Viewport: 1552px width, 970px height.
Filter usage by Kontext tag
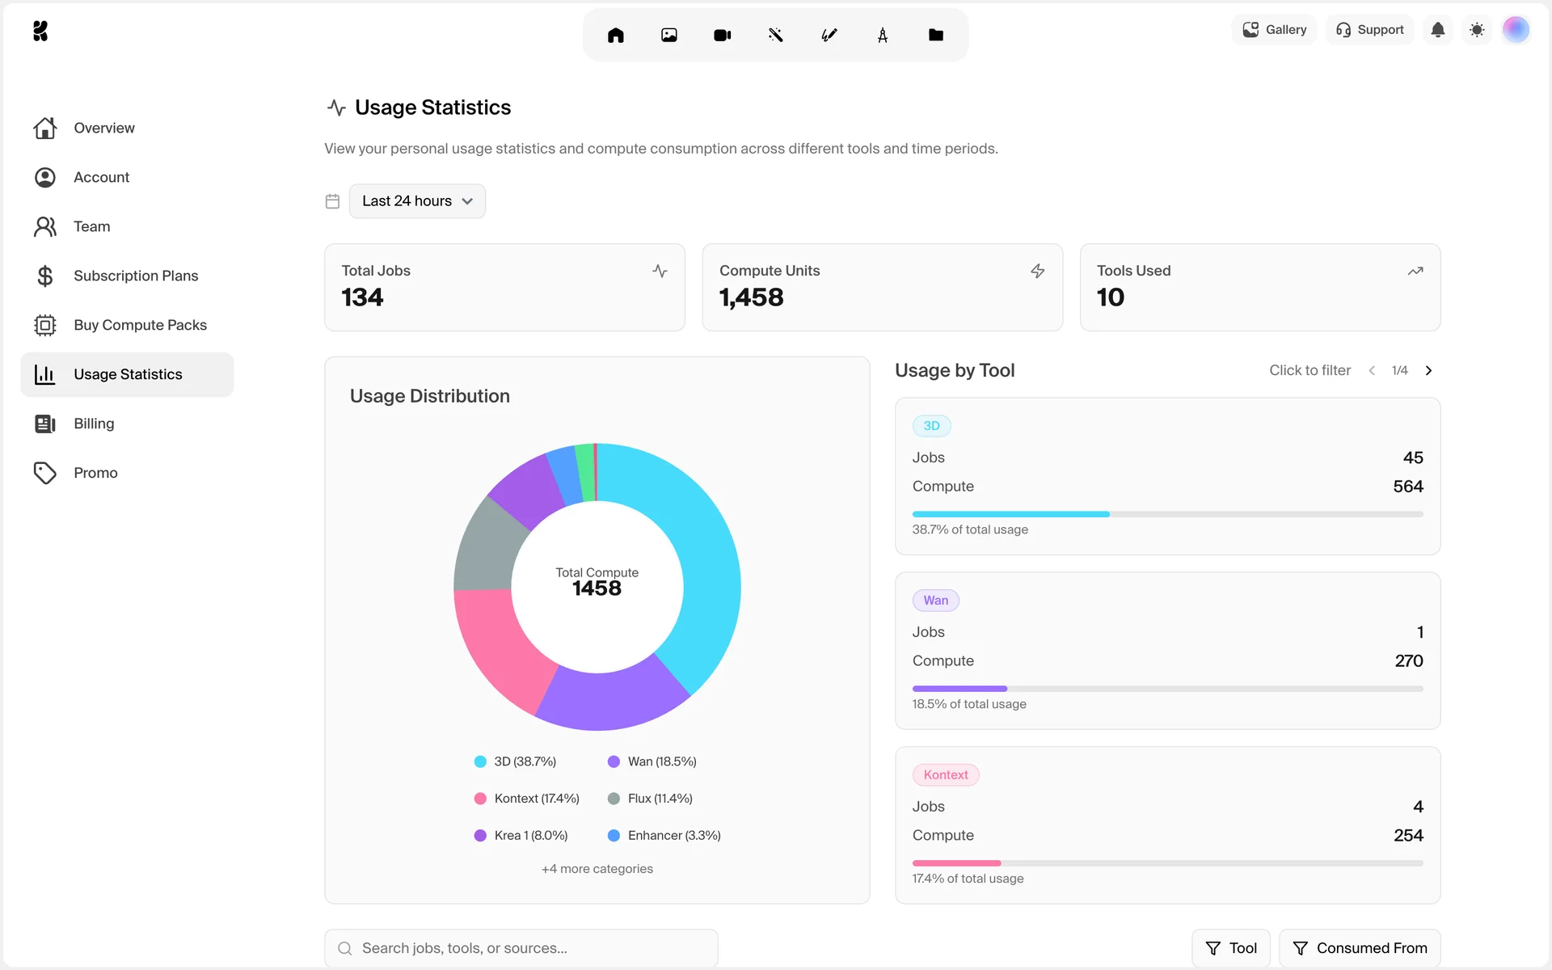coord(945,775)
